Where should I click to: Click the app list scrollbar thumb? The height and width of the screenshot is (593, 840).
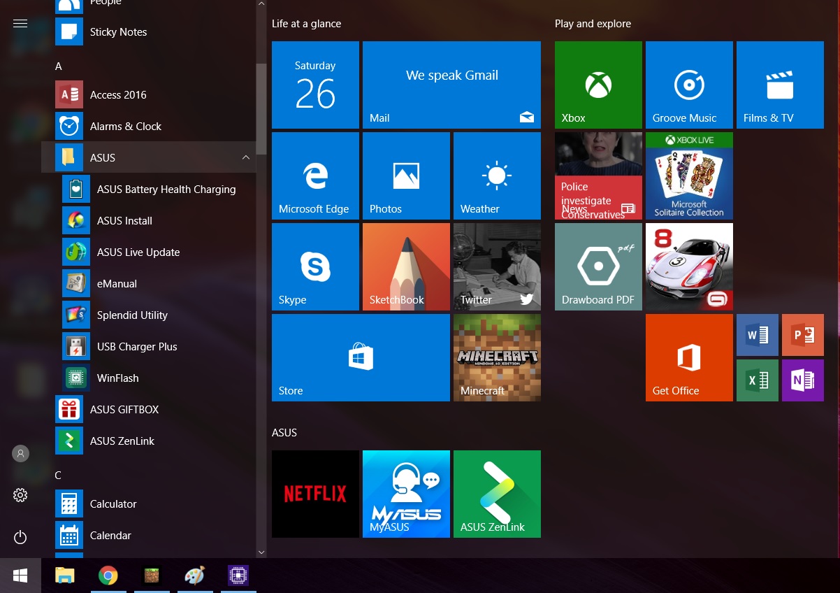tap(261, 109)
